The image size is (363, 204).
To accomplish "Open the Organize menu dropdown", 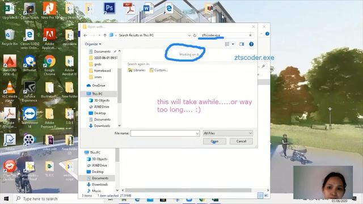I will 93,44.
